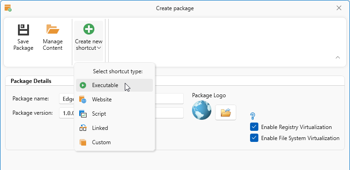The height and width of the screenshot is (170, 350).
Task: Click the 'Select shortcut type:' heading
Action: 117,71
